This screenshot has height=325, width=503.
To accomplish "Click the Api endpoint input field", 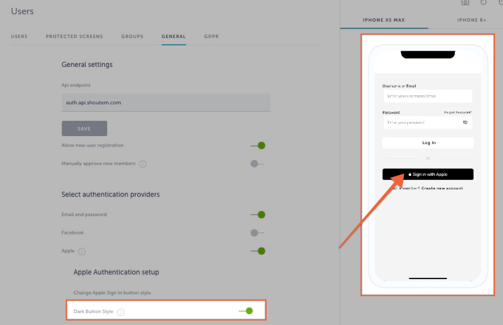I will 166,103.
